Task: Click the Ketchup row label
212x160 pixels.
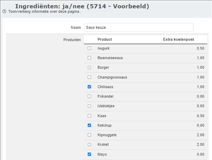Action: point(104,125)
